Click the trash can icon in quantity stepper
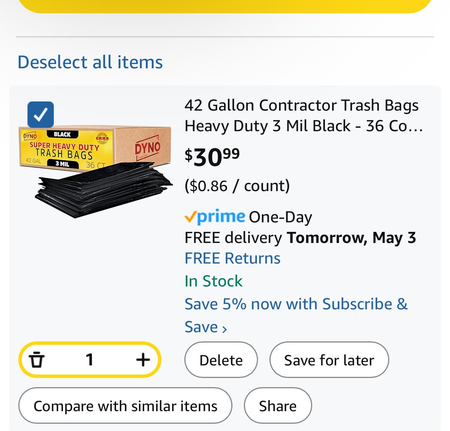 pyautogui.click(x=36, y=360)
